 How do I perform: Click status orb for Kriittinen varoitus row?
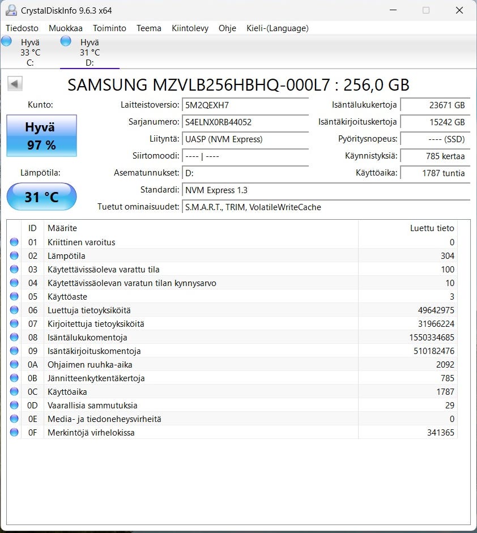(14, 242)
